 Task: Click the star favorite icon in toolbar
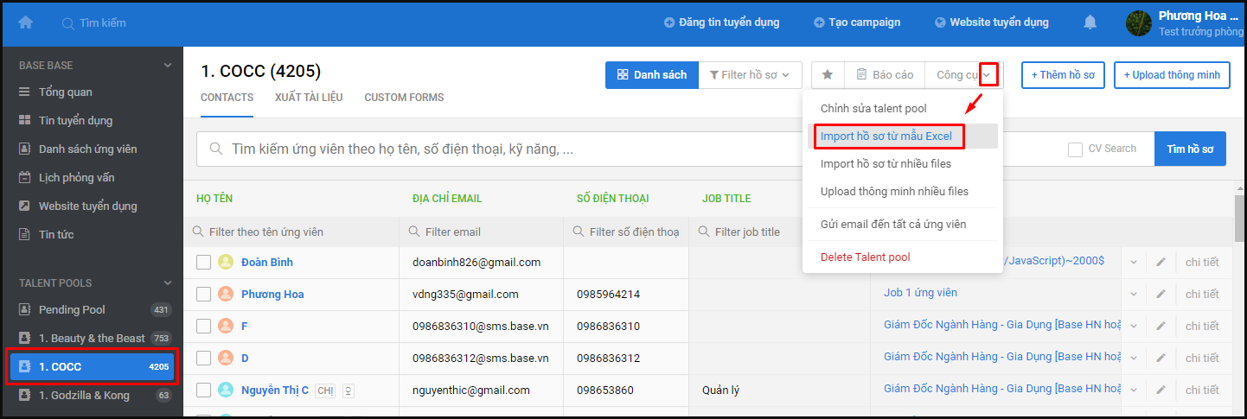(x=828, y=75)
